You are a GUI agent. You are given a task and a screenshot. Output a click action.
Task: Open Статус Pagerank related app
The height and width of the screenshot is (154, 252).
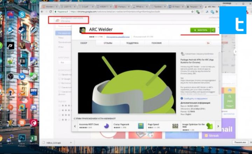click(129, 126)
